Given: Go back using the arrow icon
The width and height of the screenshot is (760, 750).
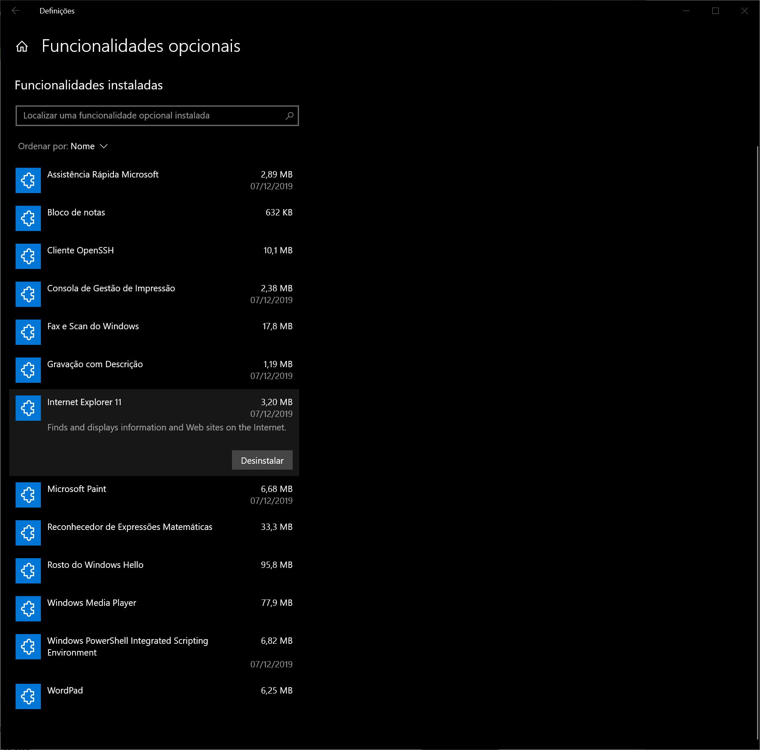Looking at the screenshot, I should click(16, 11).
